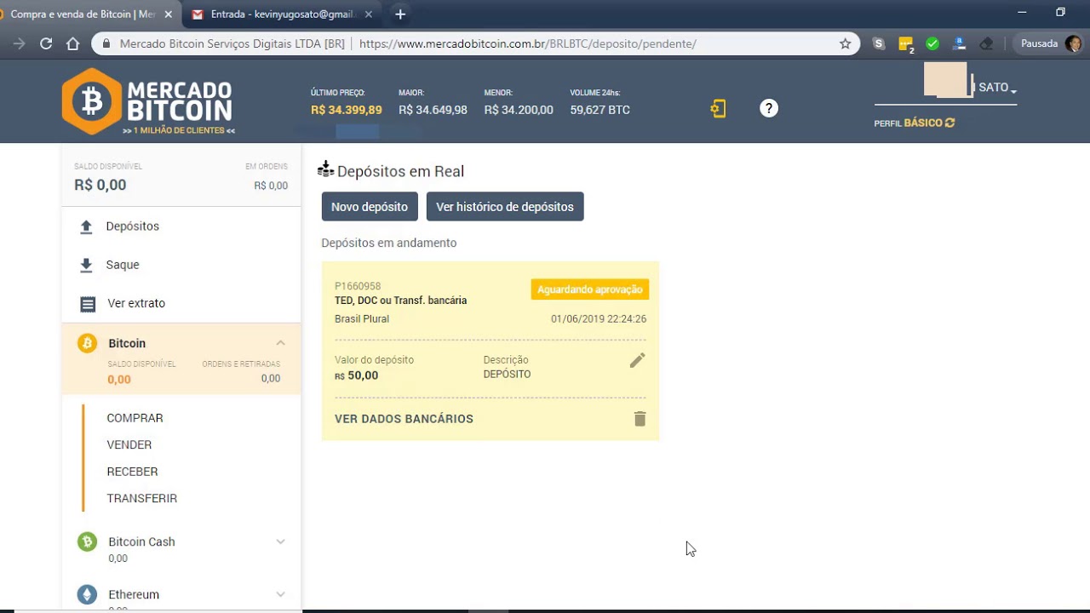
Task: Click the Brasil Plural bank name
Action: click(x=362, y=319)
